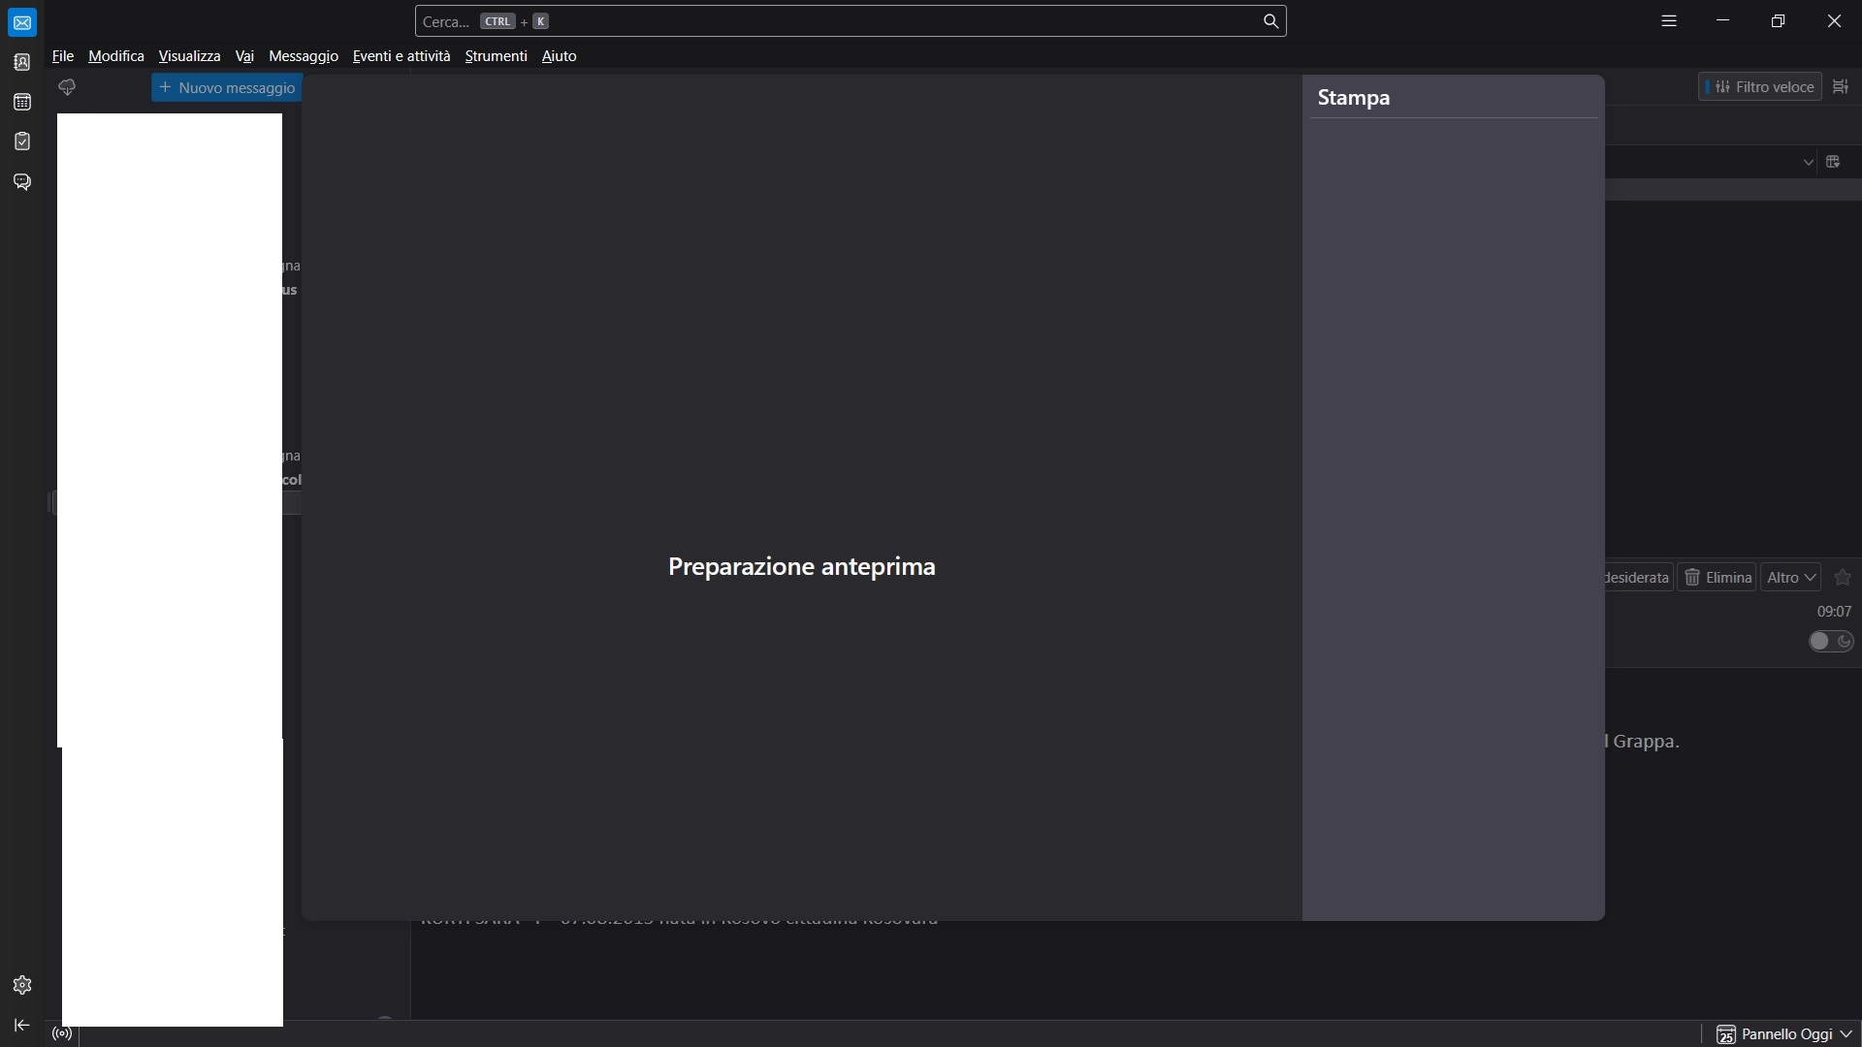Click the get messages cloud icon
The image size is (1862, 1047).
click(x=67, y=87)
